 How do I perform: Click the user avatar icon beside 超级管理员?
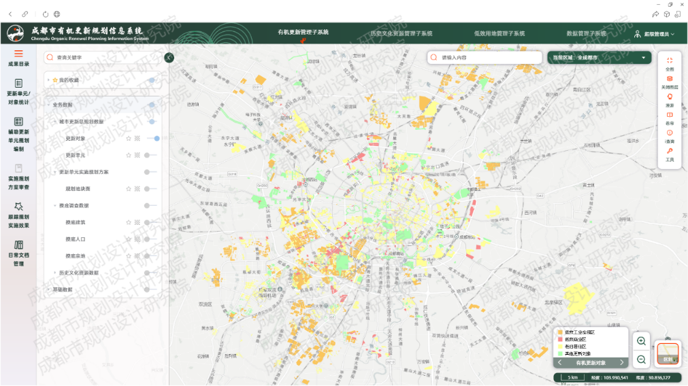[638, 34]
